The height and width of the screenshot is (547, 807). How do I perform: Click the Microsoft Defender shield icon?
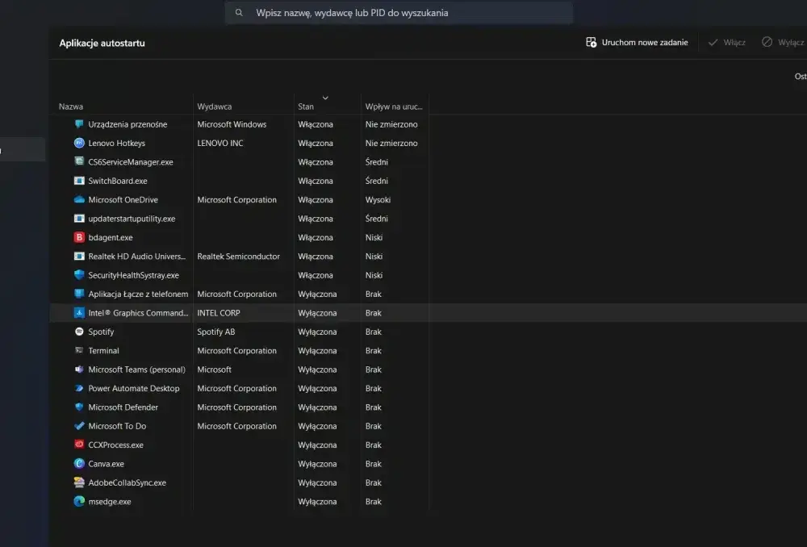[x=79, y=407]
